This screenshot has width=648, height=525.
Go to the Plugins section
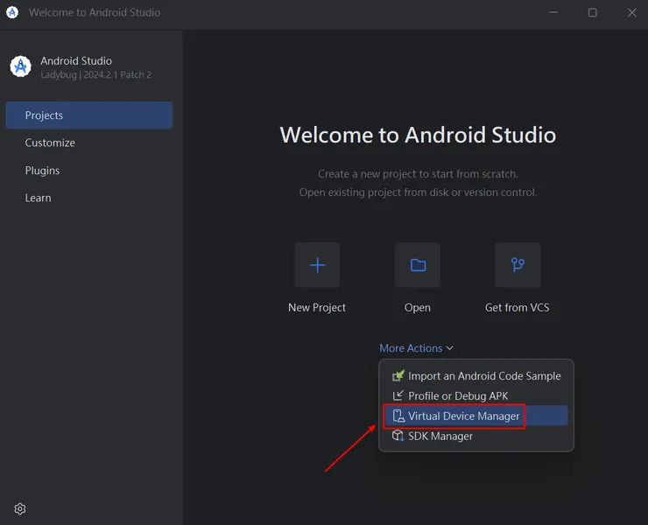(x=42, y=171)
